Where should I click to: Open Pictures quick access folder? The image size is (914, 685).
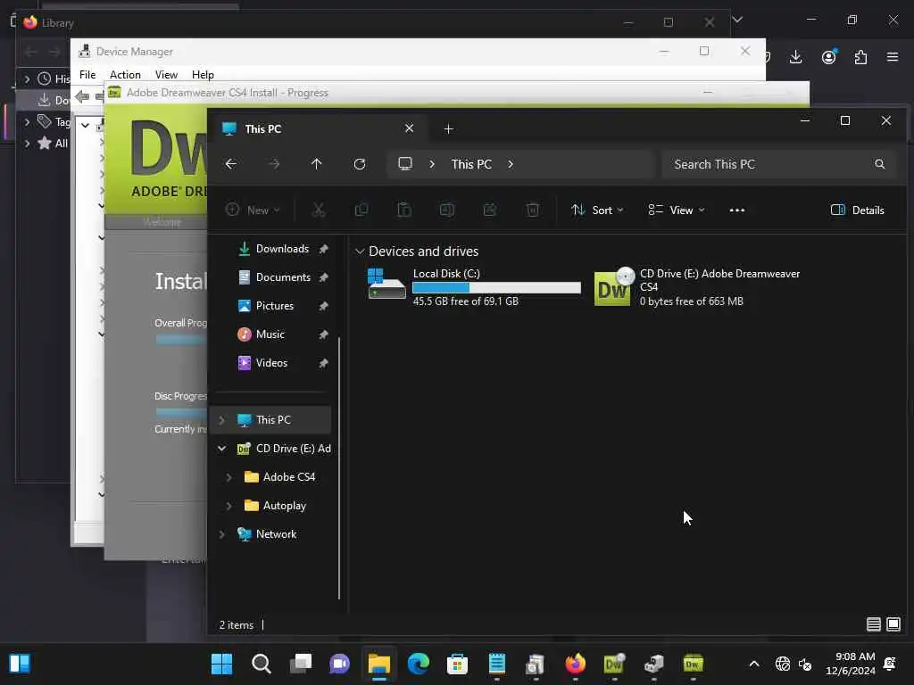275,306
